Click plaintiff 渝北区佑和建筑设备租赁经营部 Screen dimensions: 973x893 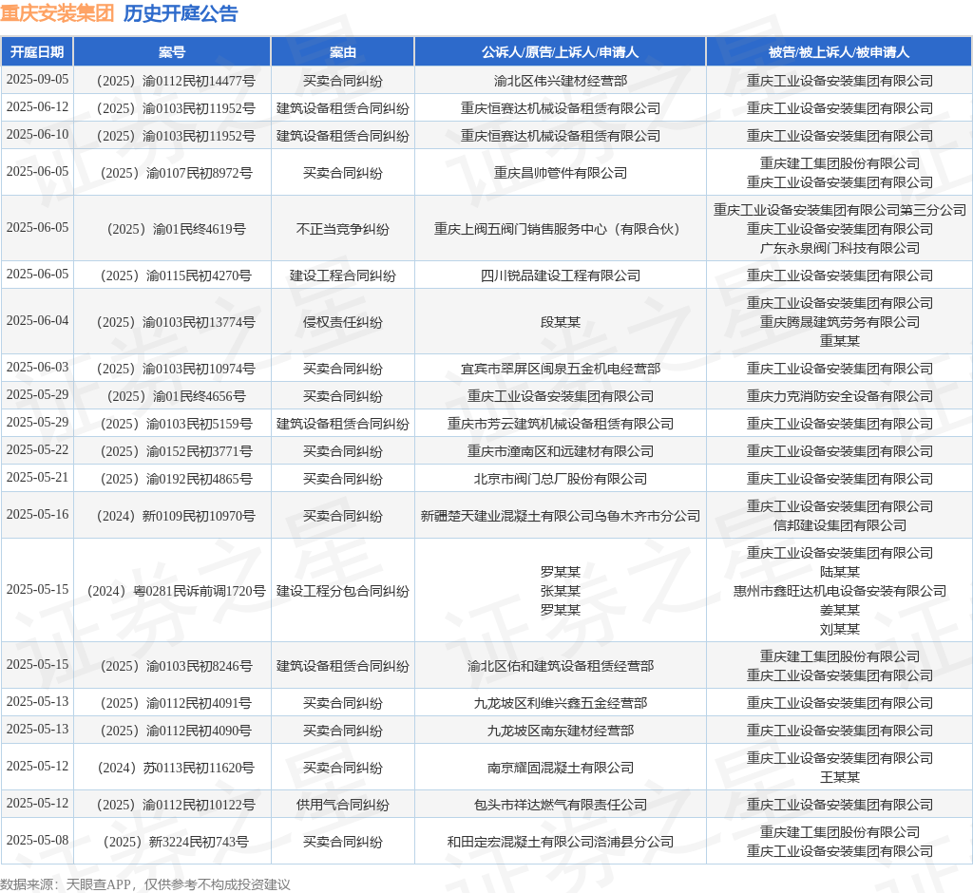561,665
